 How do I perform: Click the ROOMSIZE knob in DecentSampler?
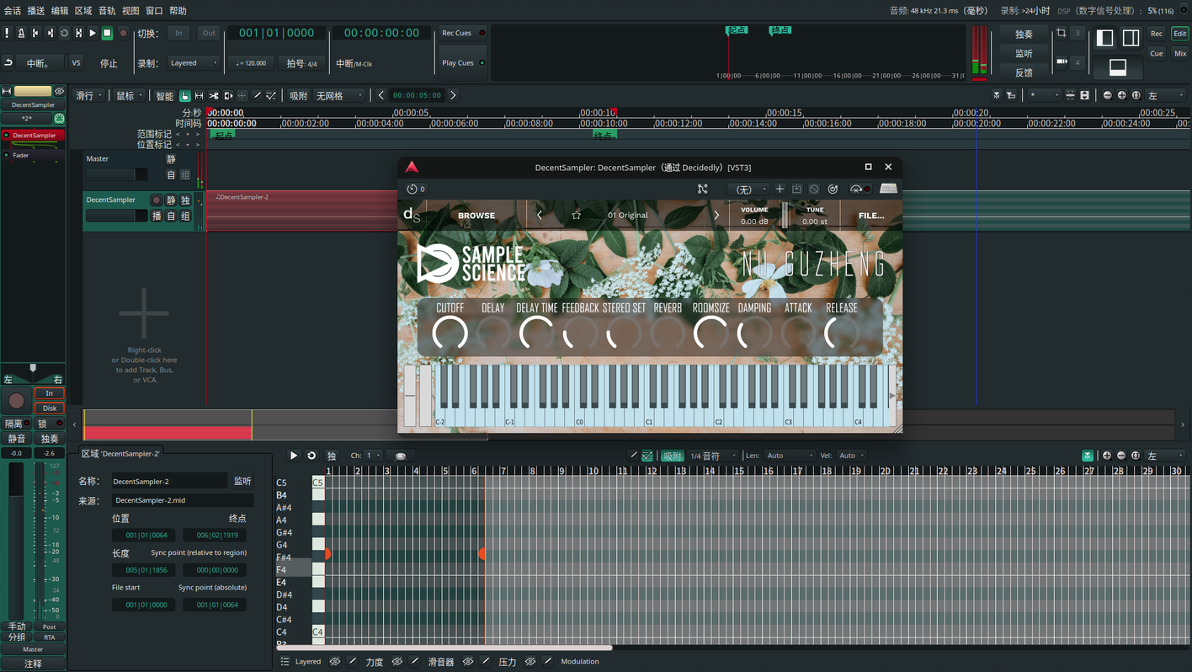click(x=710, y=334)
